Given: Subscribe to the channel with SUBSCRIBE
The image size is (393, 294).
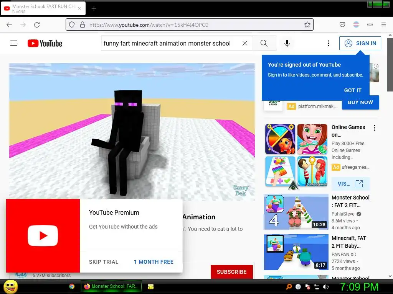Looking at the screenshot, I should click(231, 272).
